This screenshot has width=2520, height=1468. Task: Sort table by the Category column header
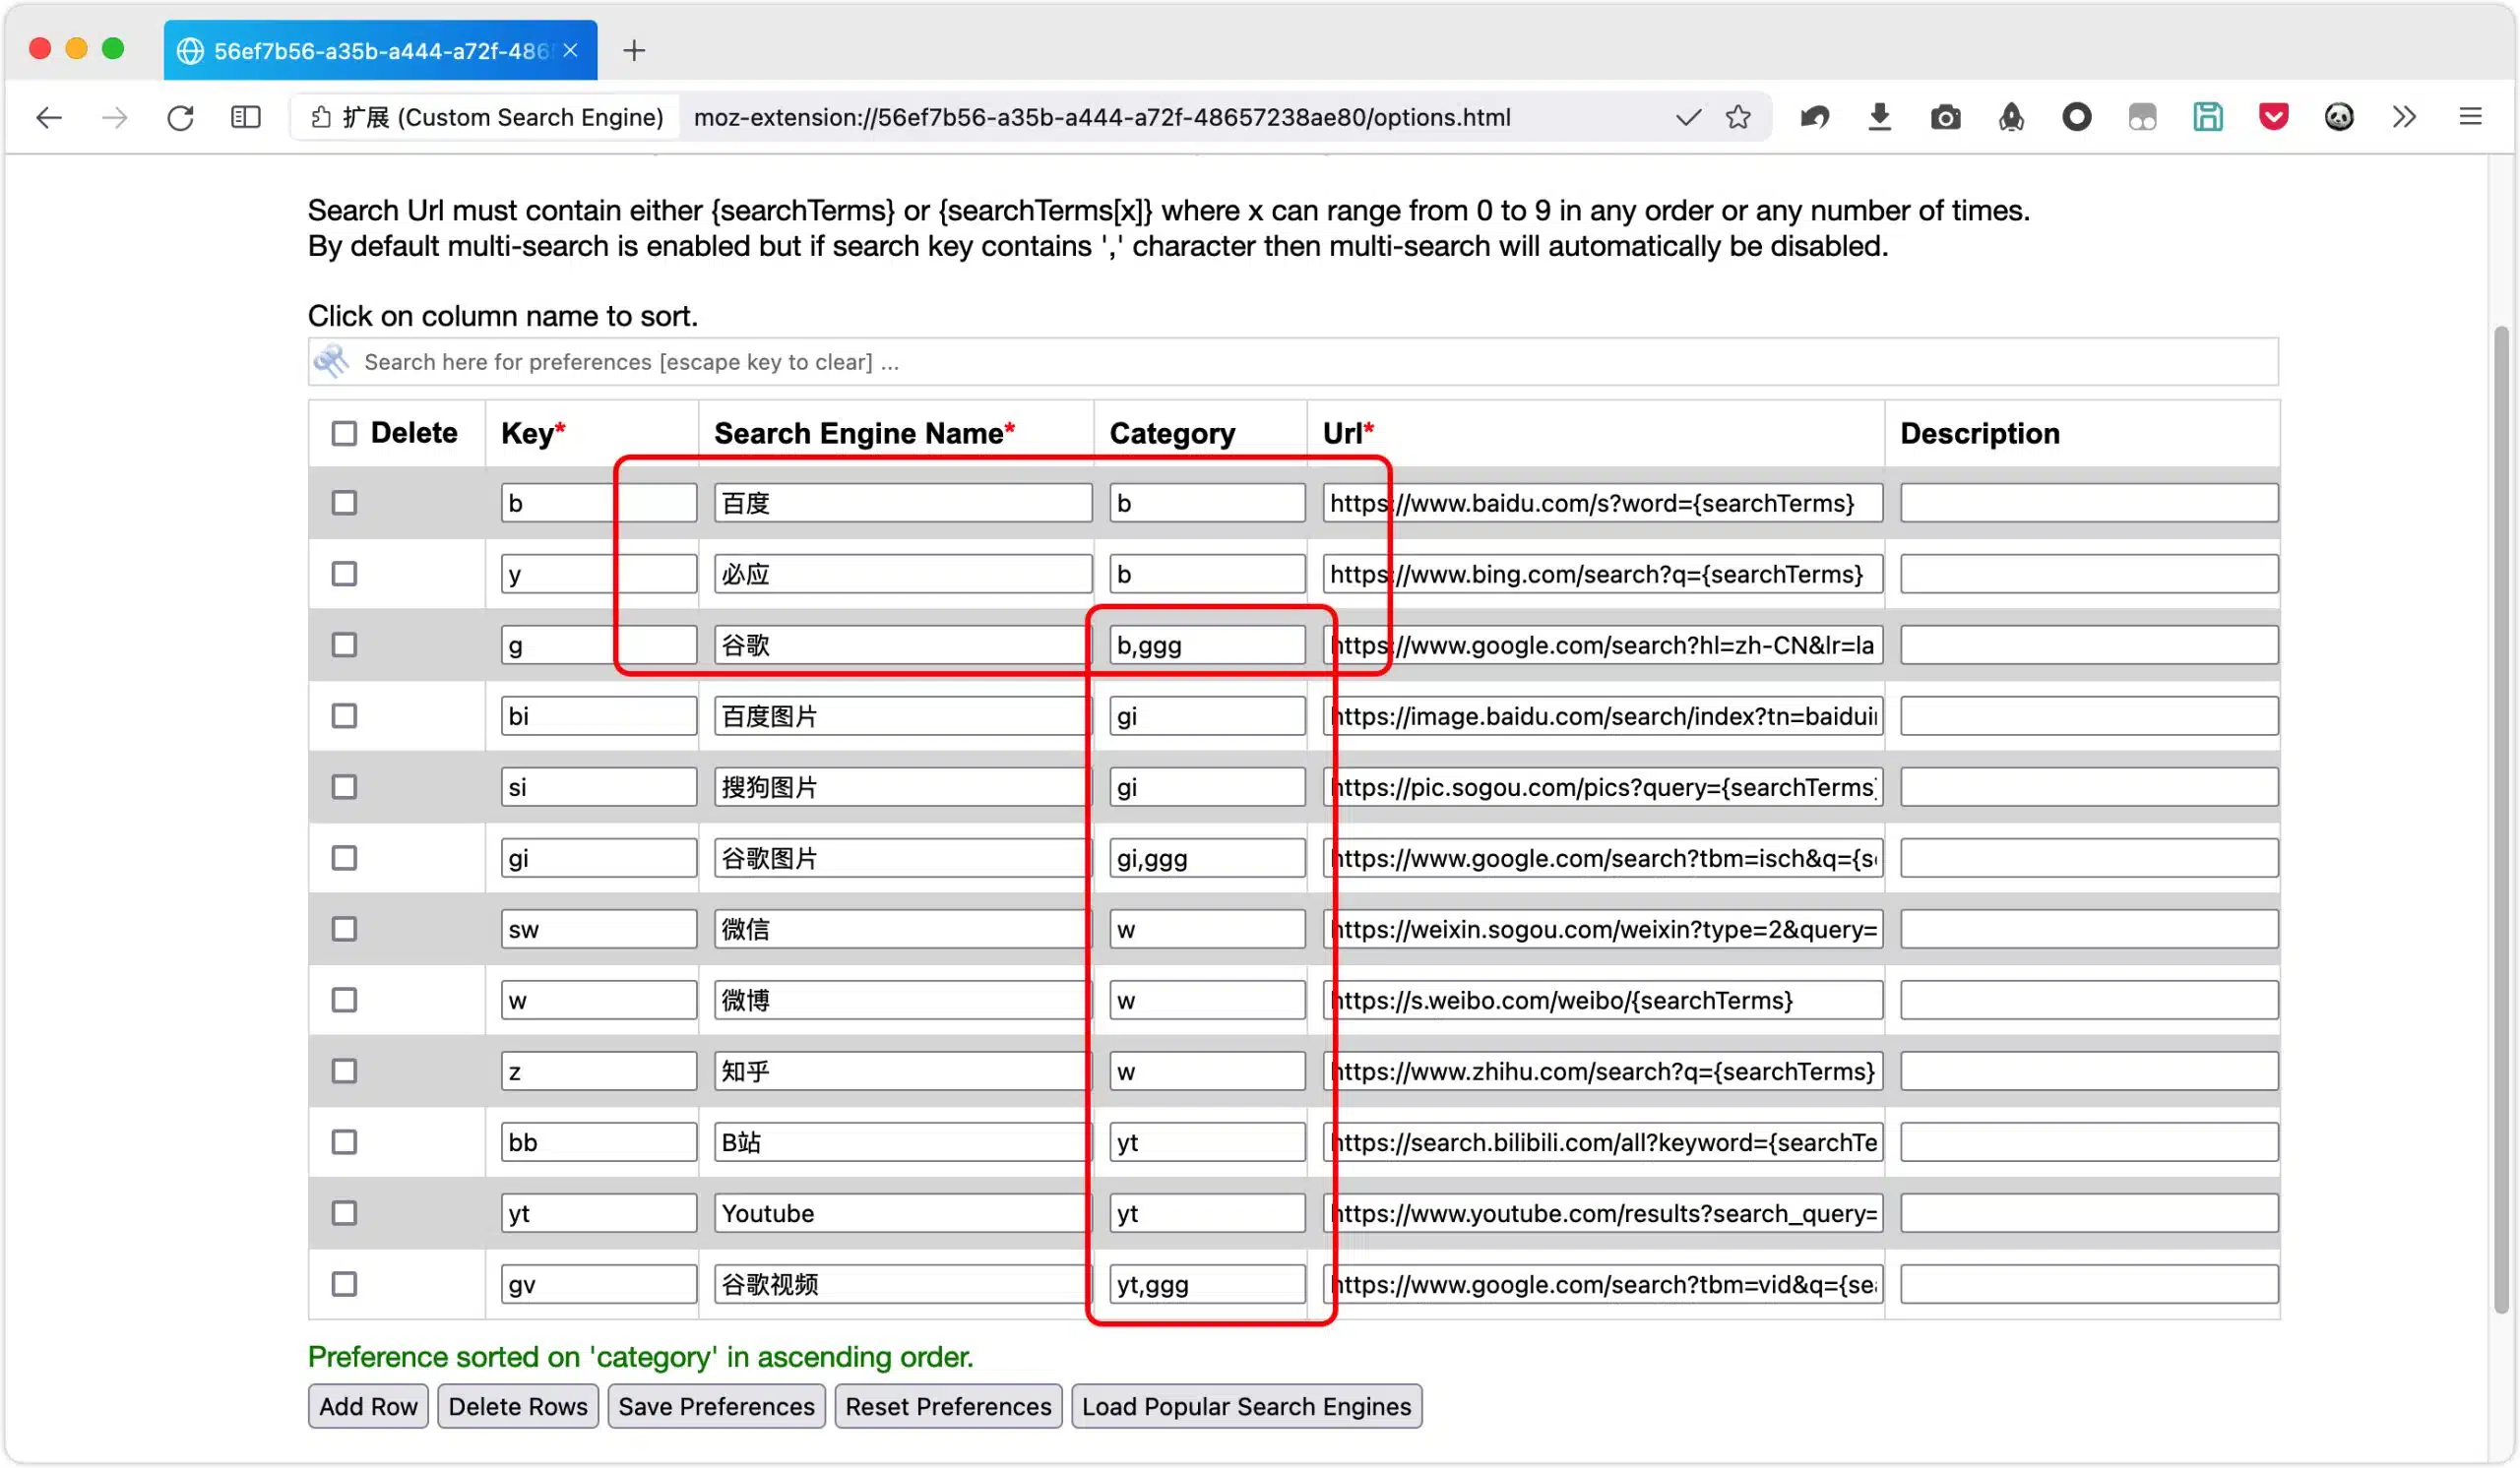[1172, 433]
